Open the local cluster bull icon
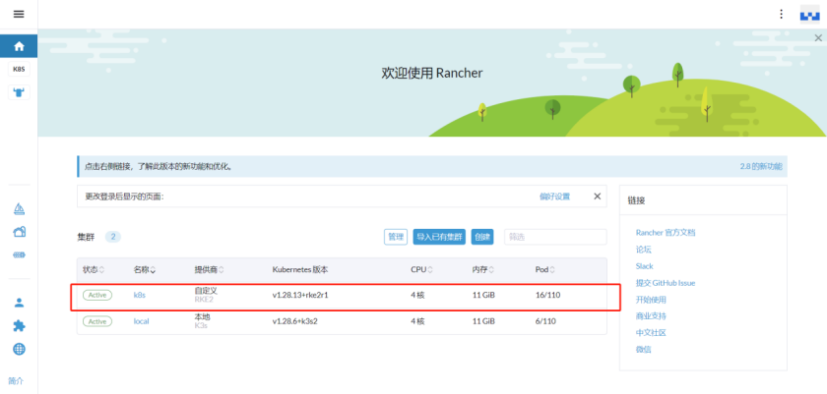This screenshot has height=394, width=827. coord(19,92)
